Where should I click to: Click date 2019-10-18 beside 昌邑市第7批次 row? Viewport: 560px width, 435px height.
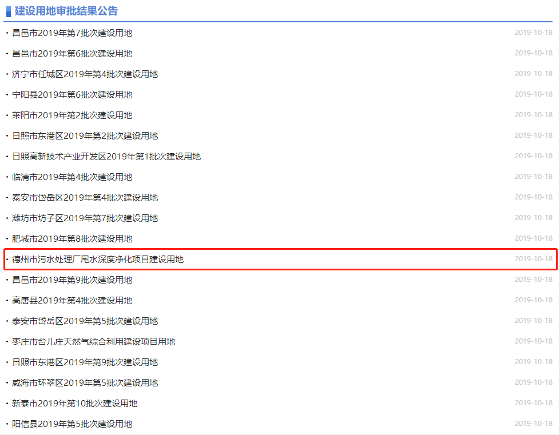(534, 33)
